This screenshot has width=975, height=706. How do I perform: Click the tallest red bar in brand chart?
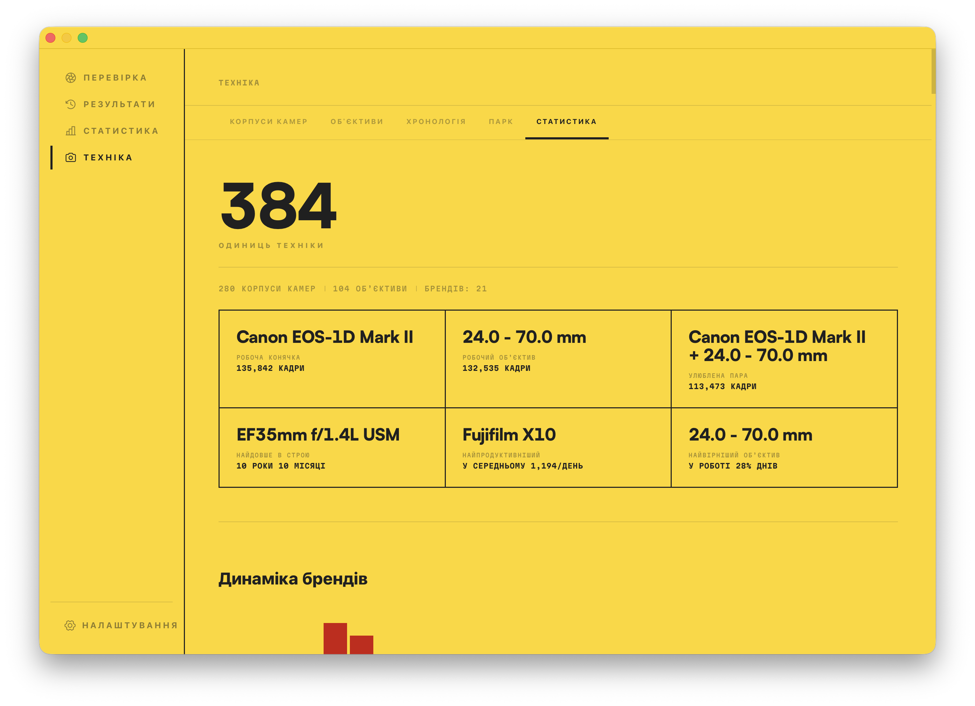[335, 638]
